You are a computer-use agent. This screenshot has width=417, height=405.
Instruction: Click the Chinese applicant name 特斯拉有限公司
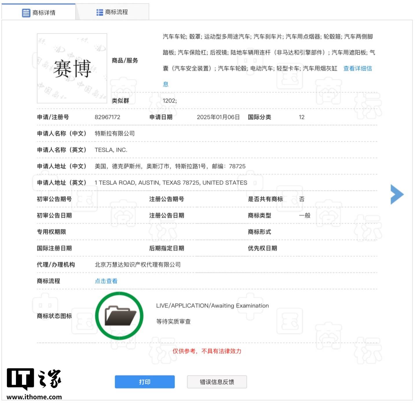[x=115, y=134]
